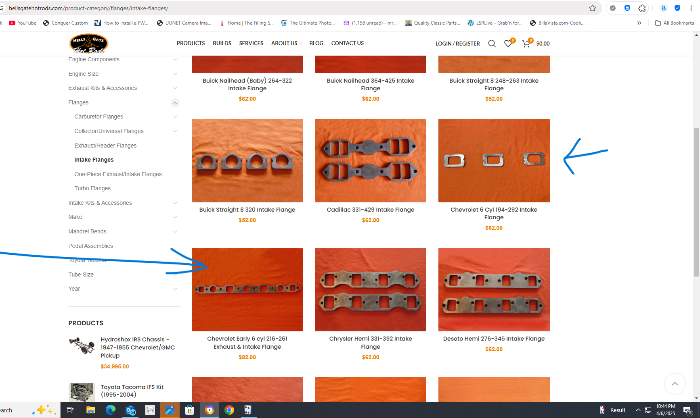Image resolution: width=700 pixels, height=418 pixels.
Task: Open the browser extensions puzzle icon
Action: click(x=642, y=8)
